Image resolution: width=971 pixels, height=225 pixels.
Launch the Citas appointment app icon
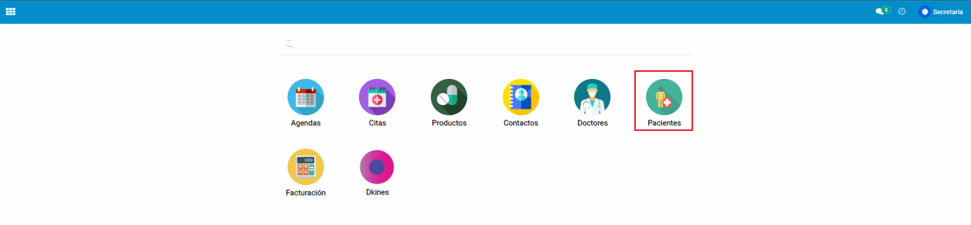[377, 97]
